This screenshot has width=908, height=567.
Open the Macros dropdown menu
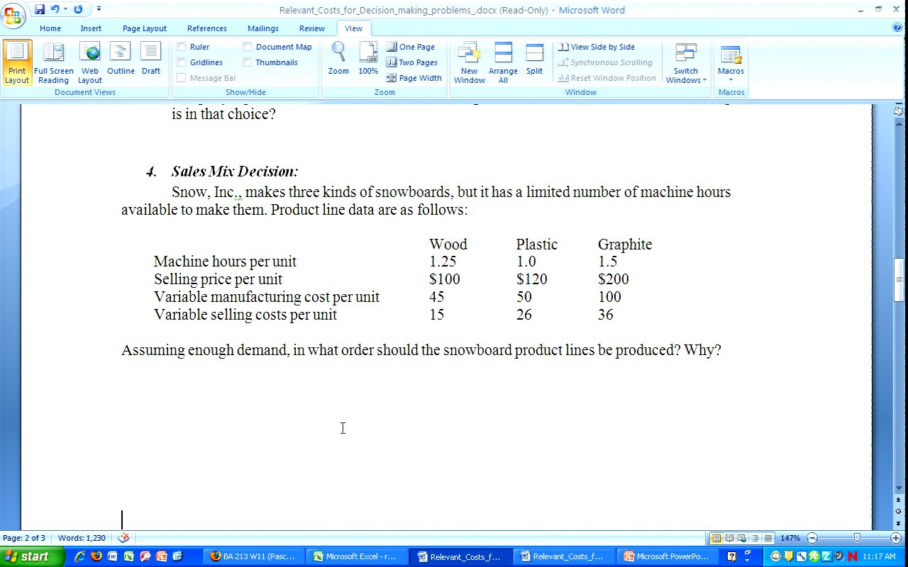[731, 62]
